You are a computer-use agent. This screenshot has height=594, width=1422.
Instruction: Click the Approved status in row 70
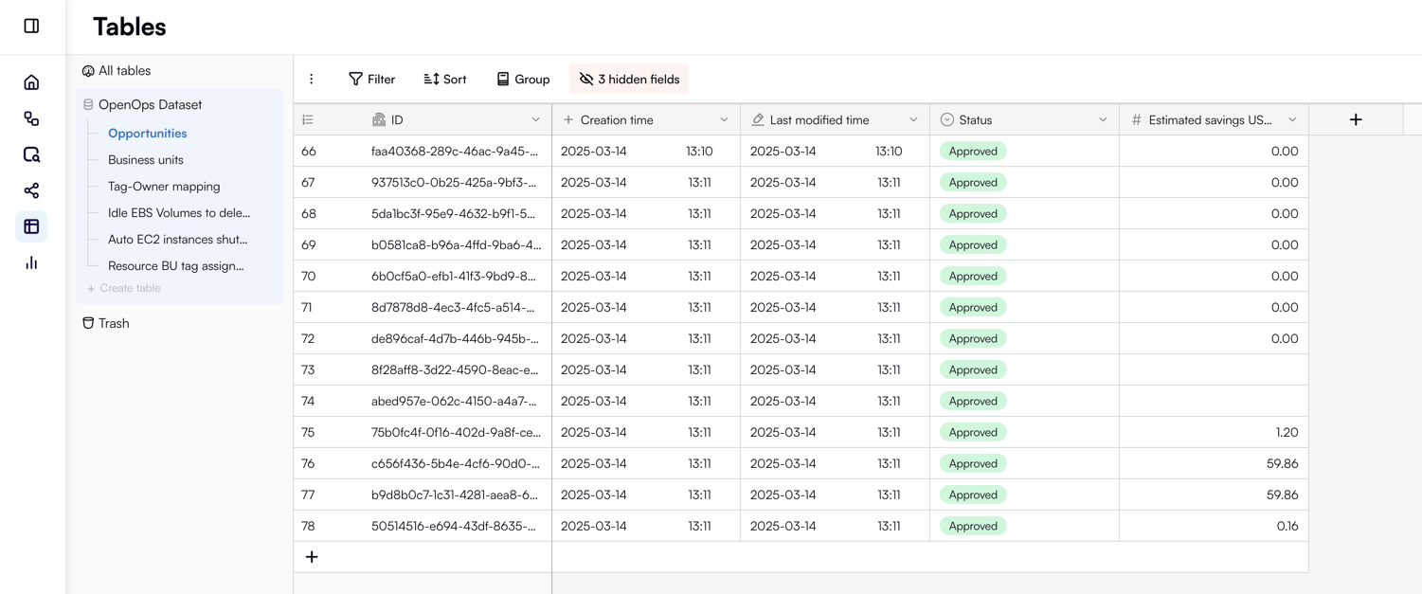point(973,277)
